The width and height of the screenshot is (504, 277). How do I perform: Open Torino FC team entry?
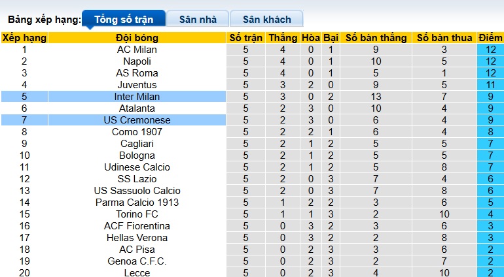tap(137, 214)
